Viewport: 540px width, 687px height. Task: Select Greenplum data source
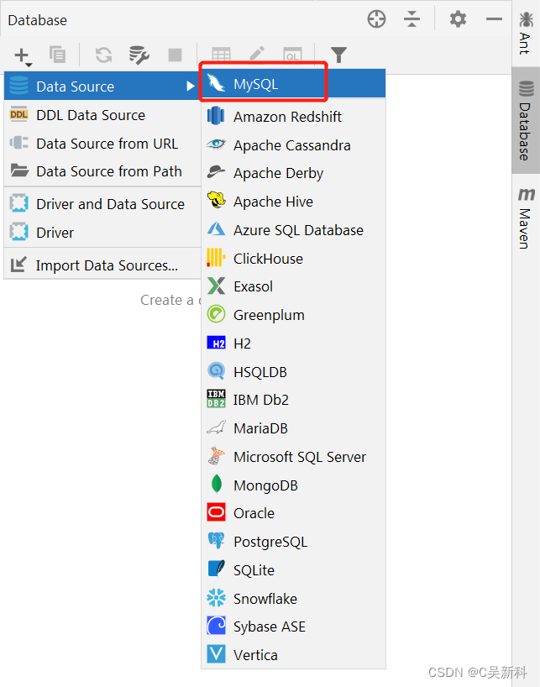pos(293,315)
